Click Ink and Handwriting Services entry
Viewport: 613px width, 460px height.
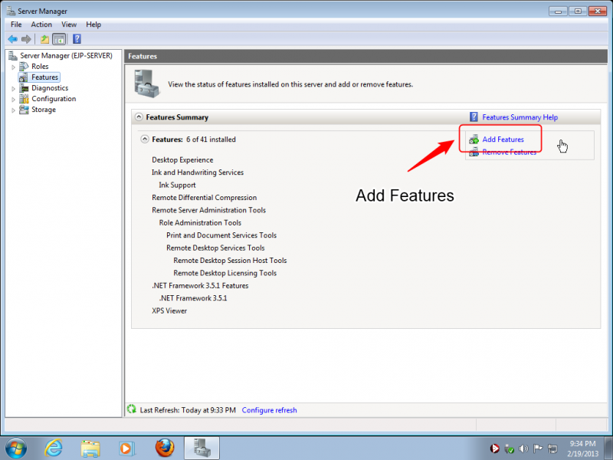(x=198, y=172)
